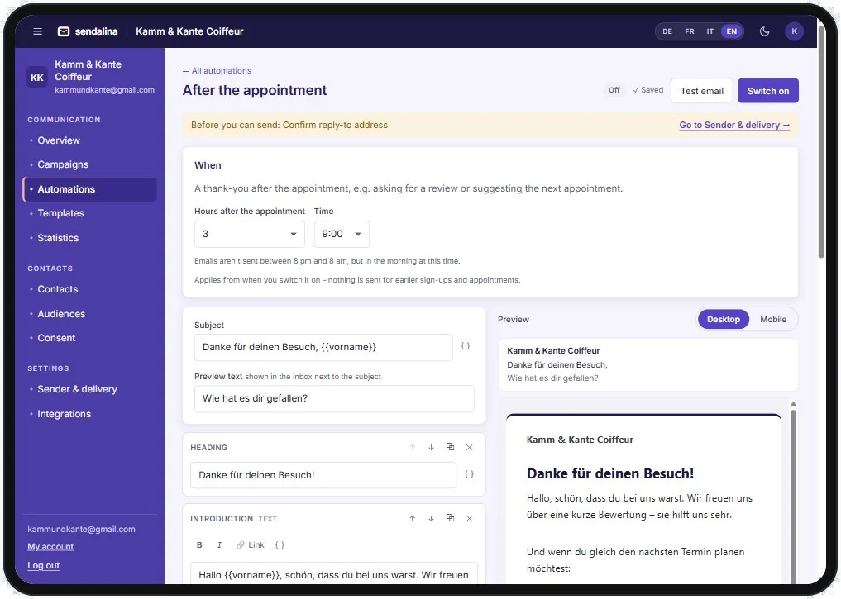Click into the Preview text input field

(x=334, y=398)
